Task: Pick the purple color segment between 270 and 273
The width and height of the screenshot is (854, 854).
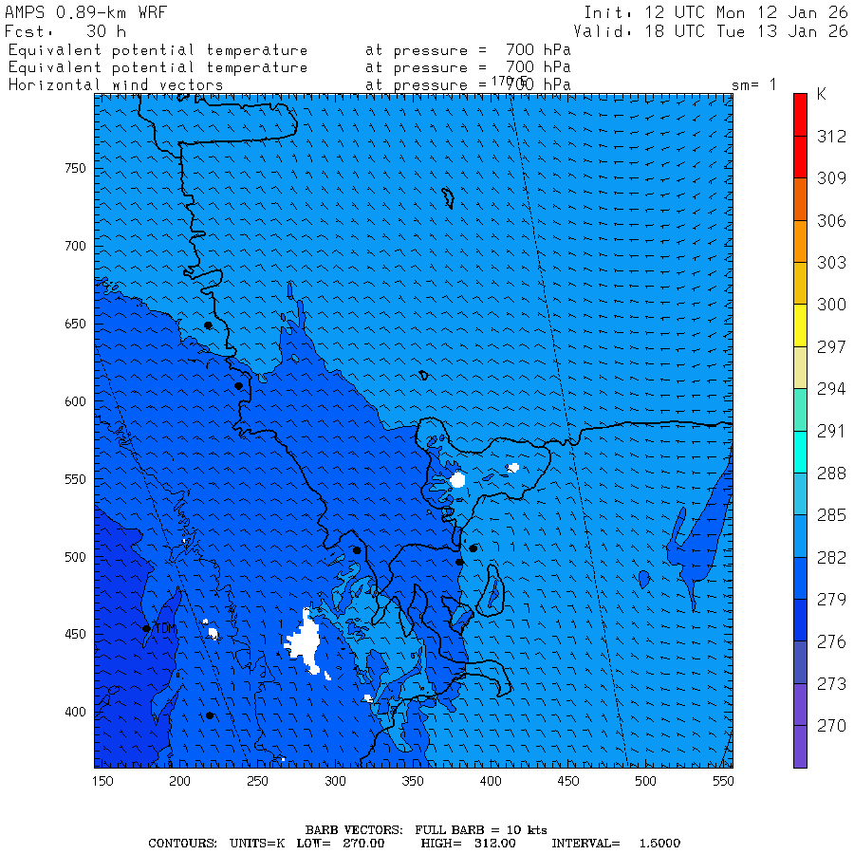Action: click(x=800, y=705)
